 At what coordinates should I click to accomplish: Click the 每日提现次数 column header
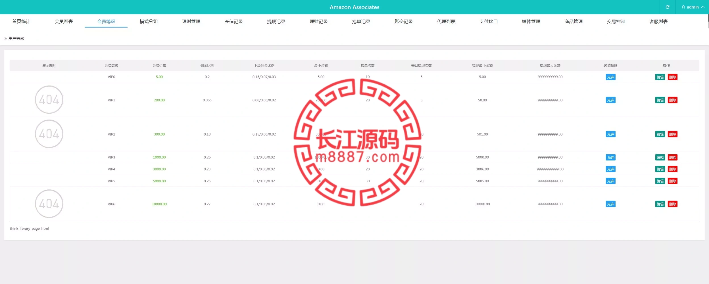[422, 65]
